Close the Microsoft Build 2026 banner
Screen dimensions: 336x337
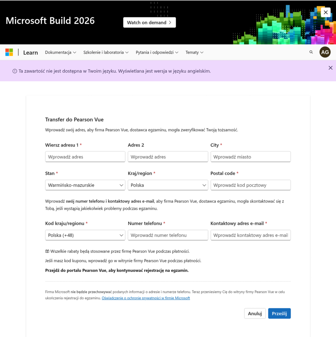(326, 12)
